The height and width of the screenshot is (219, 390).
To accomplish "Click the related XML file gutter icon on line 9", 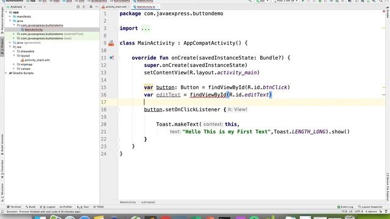I will click(x=111, y=43).
